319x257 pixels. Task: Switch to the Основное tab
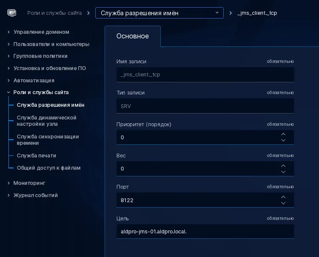132,36
